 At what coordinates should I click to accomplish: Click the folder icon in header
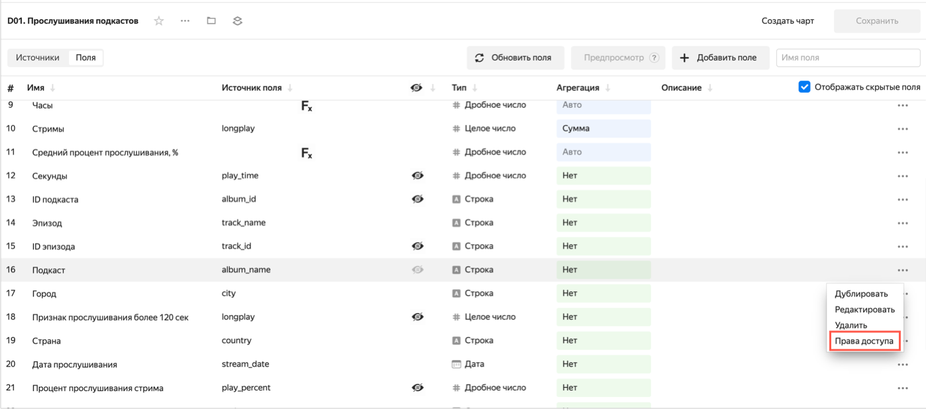[x=211, y=21]
